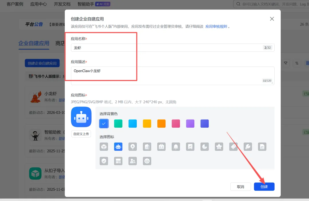Image resolution: width=309 pixels, height=201 pixels.
Task: Open the 小龙虾 lobster app icon
Action: click(x=35, y=97)
